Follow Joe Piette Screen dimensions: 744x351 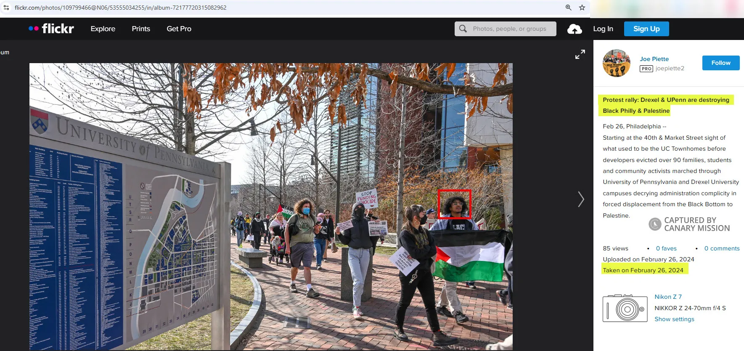click(x=721, y=63)
